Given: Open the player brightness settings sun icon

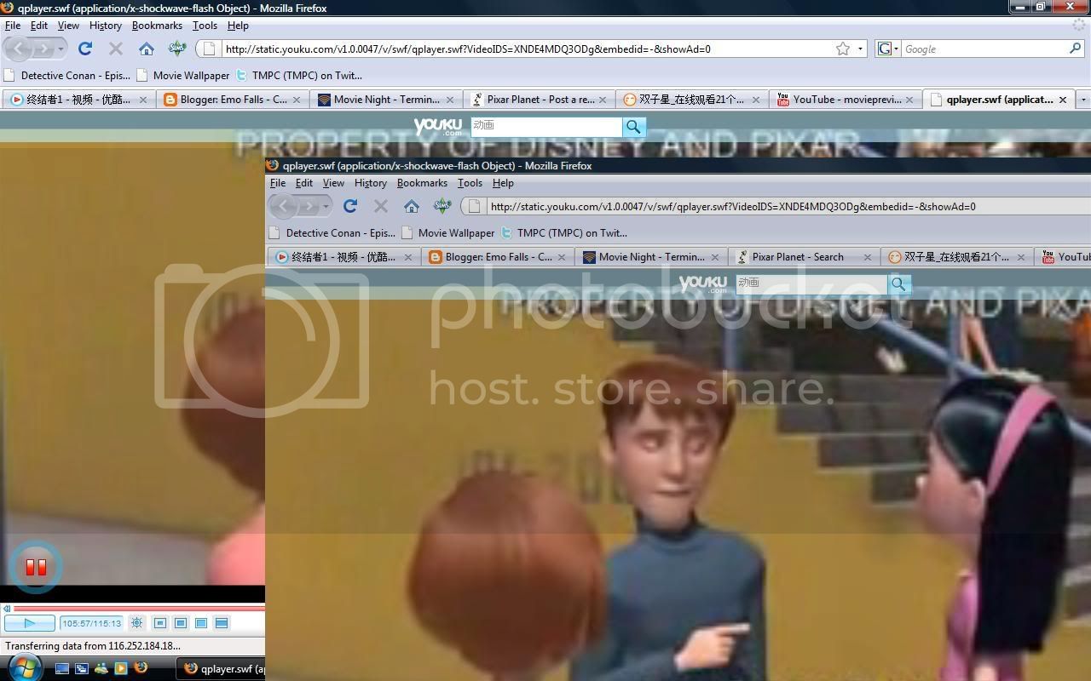Looking at the screenshot, I should pos(136,623).
